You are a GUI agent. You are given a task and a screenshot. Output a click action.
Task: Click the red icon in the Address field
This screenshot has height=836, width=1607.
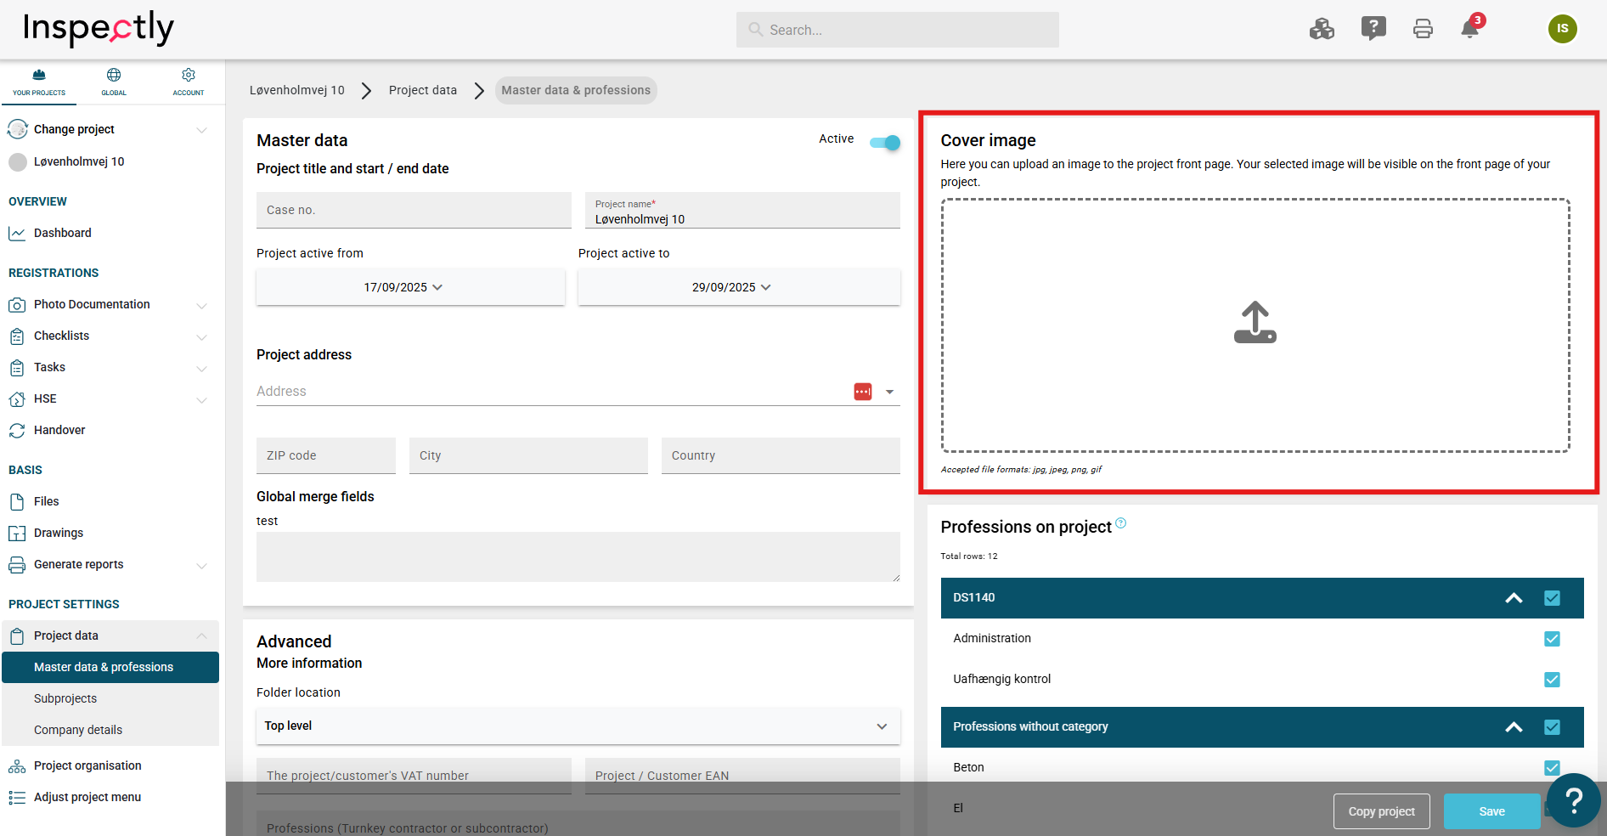(863, 392)
